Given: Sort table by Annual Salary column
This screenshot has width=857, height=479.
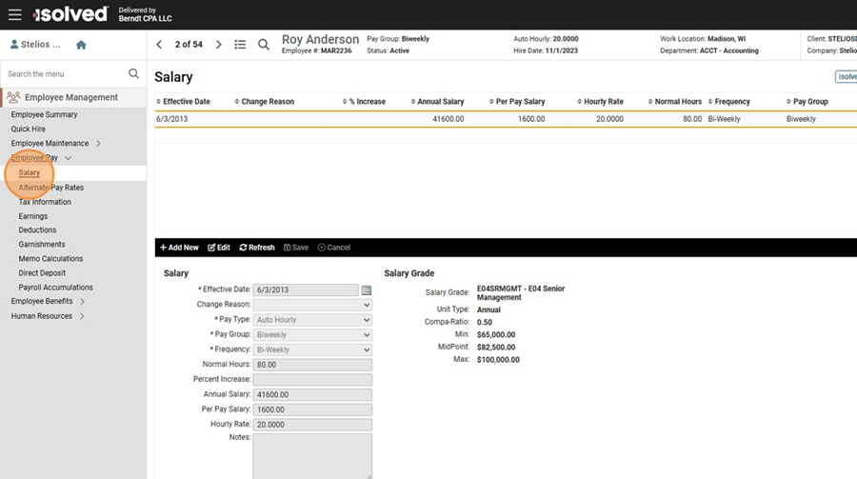Looking at the screenshot, I should [439, 102].
